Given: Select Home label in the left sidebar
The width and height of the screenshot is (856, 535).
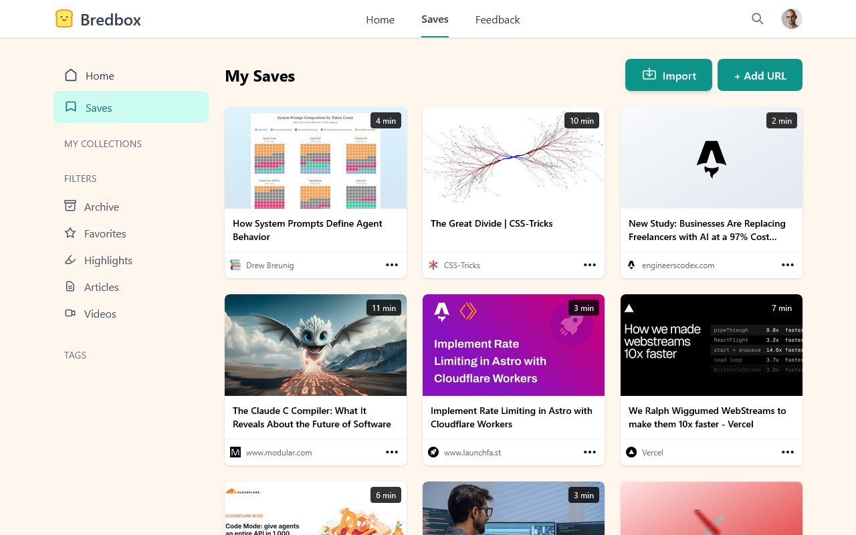Looking at the screenshot, I should point(100,76).
